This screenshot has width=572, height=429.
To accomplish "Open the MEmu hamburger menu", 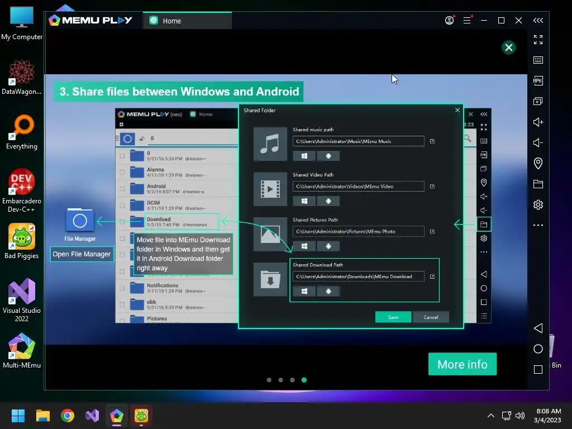I will pyautogui.click(x=468, y=21).
